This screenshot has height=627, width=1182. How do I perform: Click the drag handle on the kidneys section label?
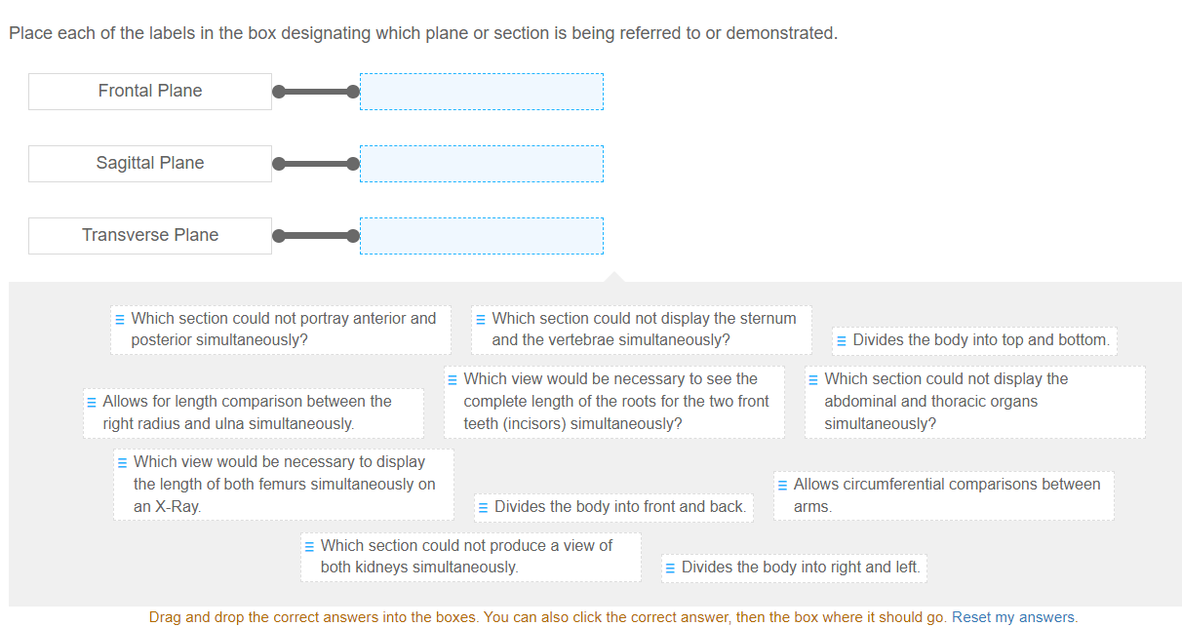click(309, 545)
